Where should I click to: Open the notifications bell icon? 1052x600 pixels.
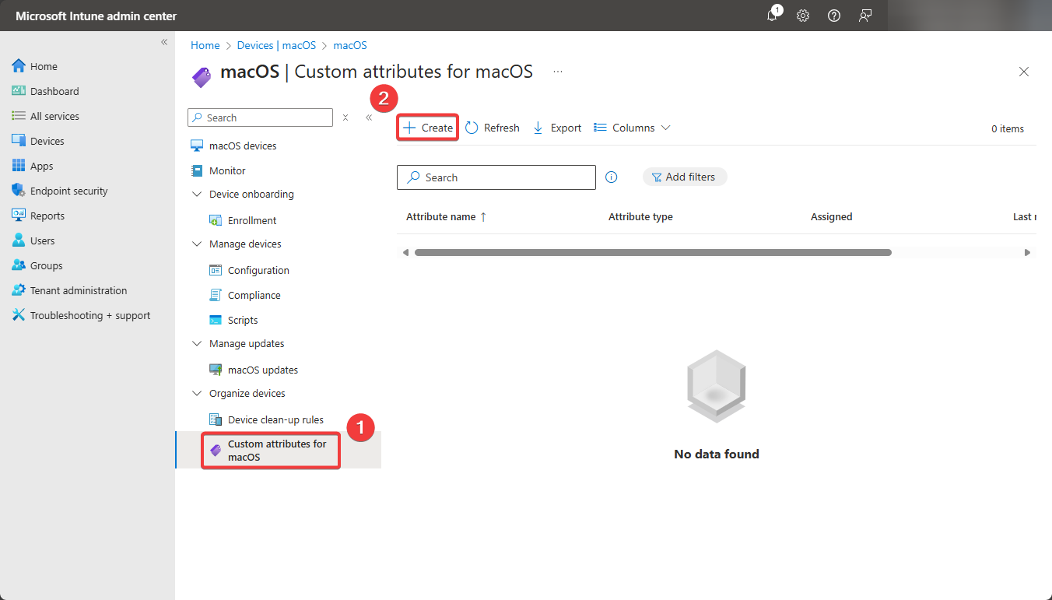coord(772,16)
